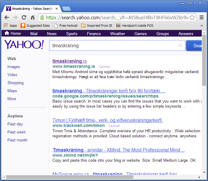
Task: Click the horizontal scrollbar right arrow
Action: click(x=199, y=177)
